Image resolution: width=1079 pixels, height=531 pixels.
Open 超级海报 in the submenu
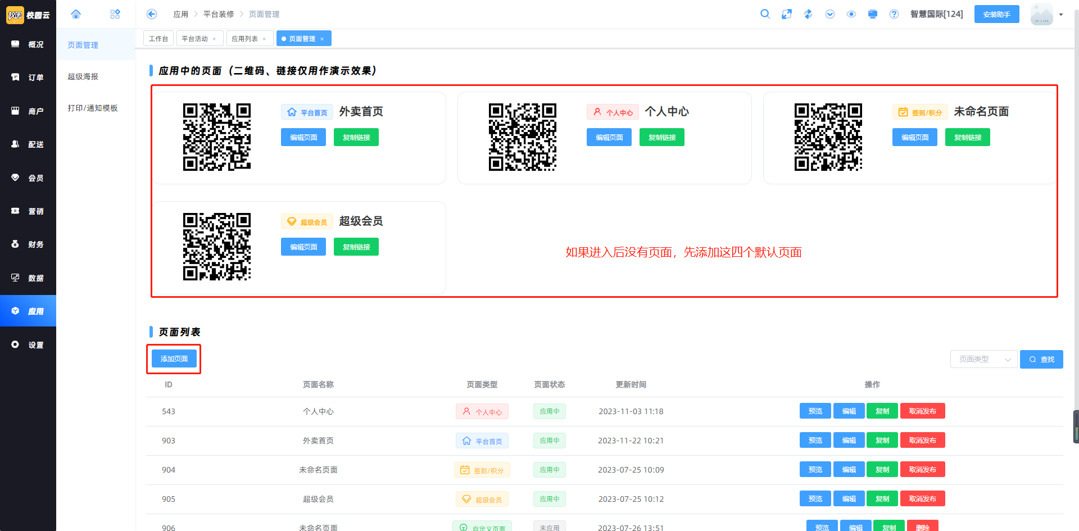tap(83, 76)
